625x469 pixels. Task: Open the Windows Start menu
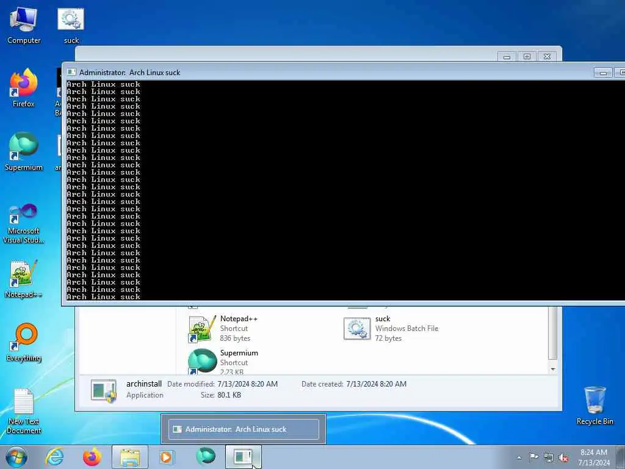click(16, 457)
